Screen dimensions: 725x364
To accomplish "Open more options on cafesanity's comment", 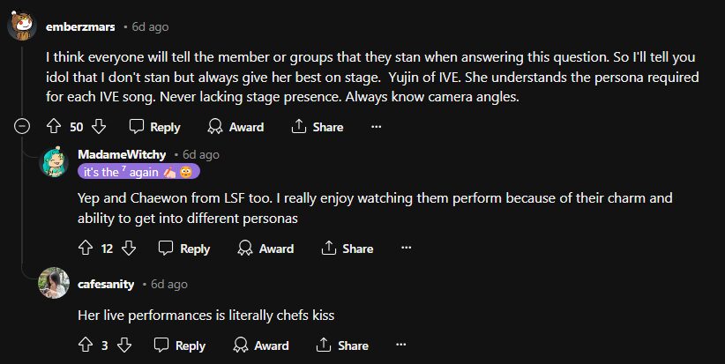I will 401,345.
